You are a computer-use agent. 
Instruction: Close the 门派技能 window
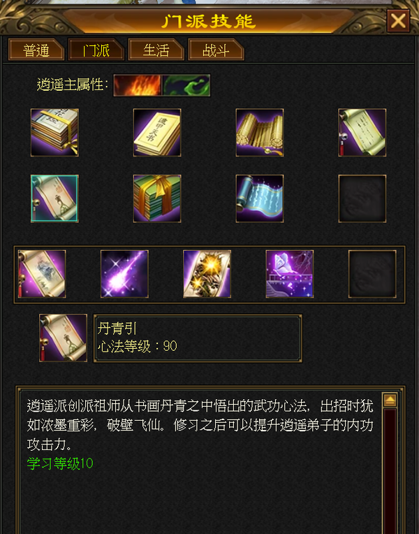coord(398,21)
